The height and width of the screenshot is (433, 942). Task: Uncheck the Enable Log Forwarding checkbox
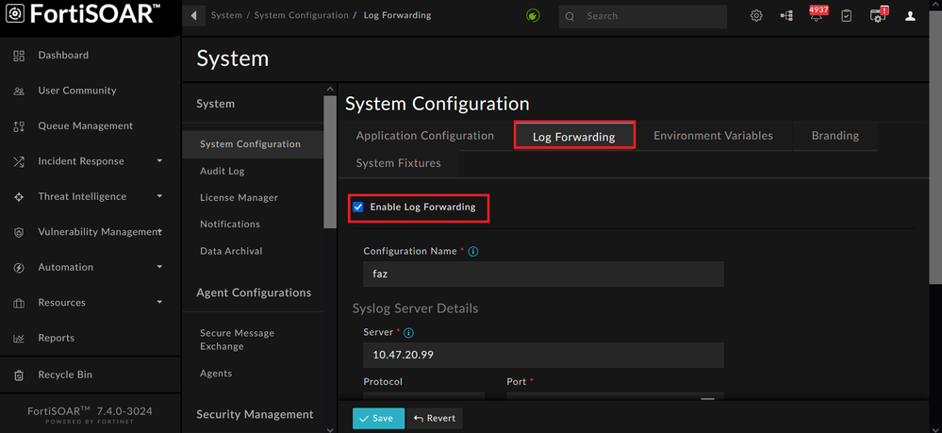tap(358, 207)
